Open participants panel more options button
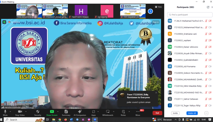 pos(206,113)
